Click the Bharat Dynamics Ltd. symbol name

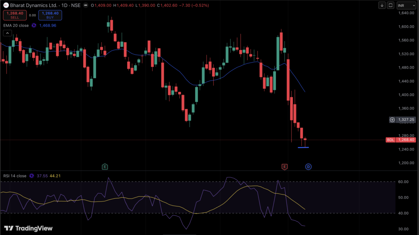[x=33, y=5]
